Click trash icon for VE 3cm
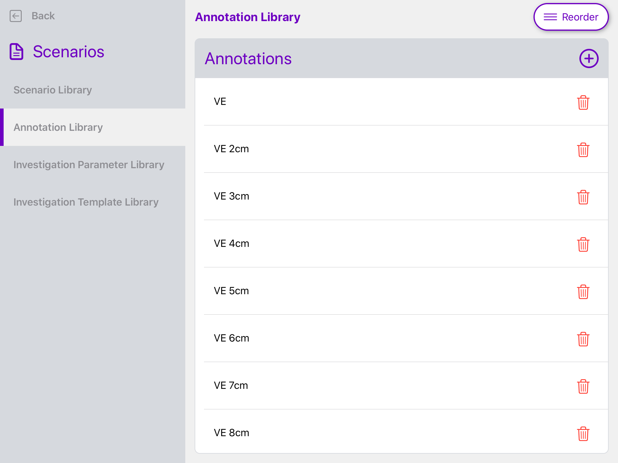 (583, 197)
